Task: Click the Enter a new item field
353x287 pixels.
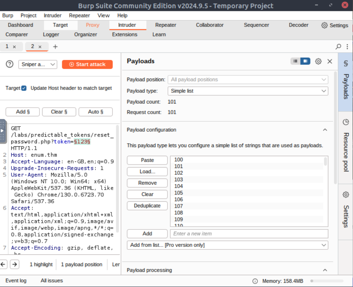Action: 249,234
